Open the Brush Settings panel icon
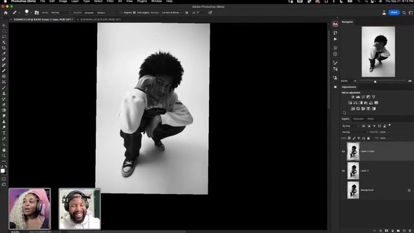Image resolution: width=414 pixels, height=233 pixels. tap(335, 69)
